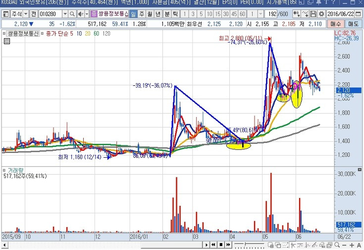Click the 매도 sell button
The width and height of the screenshot is (364, 250).
pos(353,24)
